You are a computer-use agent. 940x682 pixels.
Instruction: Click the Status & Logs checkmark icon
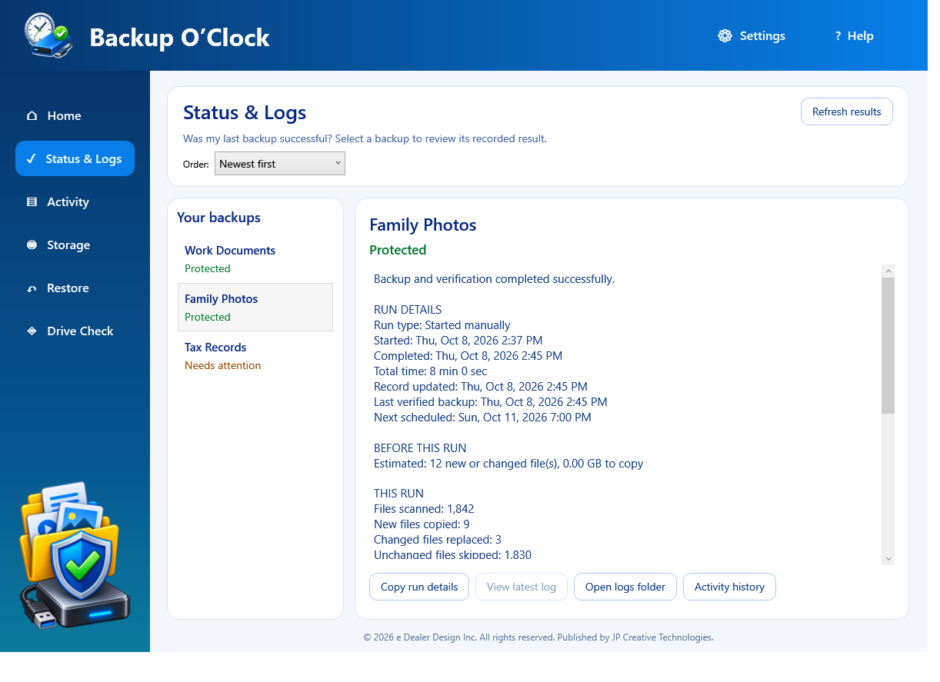[32, 158]
